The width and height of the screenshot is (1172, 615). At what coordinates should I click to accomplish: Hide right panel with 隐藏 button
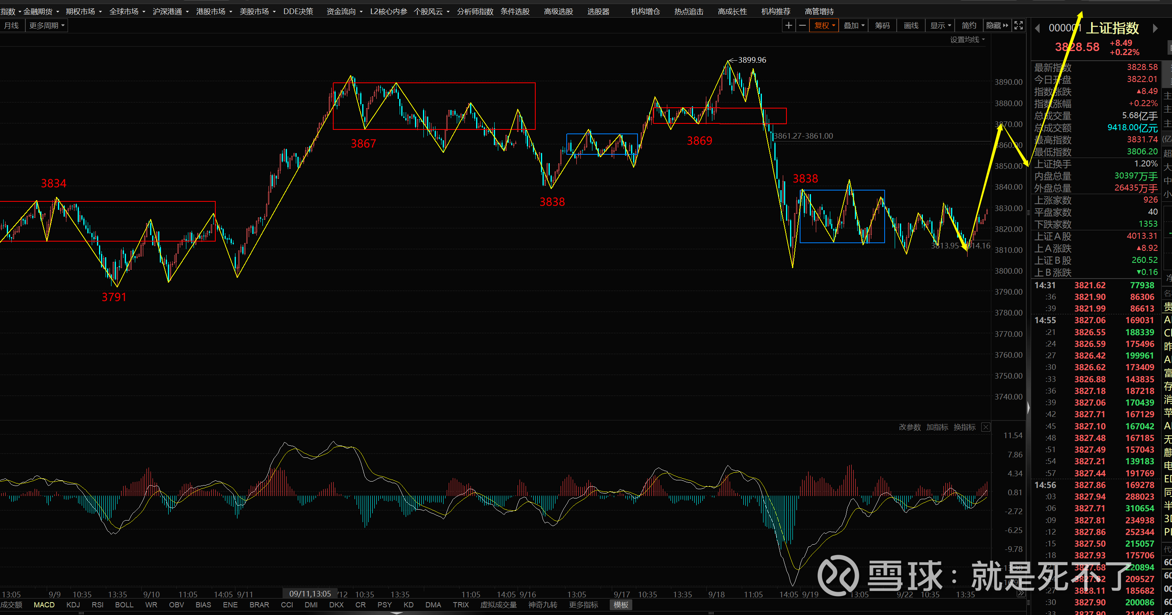coord(997,25)
